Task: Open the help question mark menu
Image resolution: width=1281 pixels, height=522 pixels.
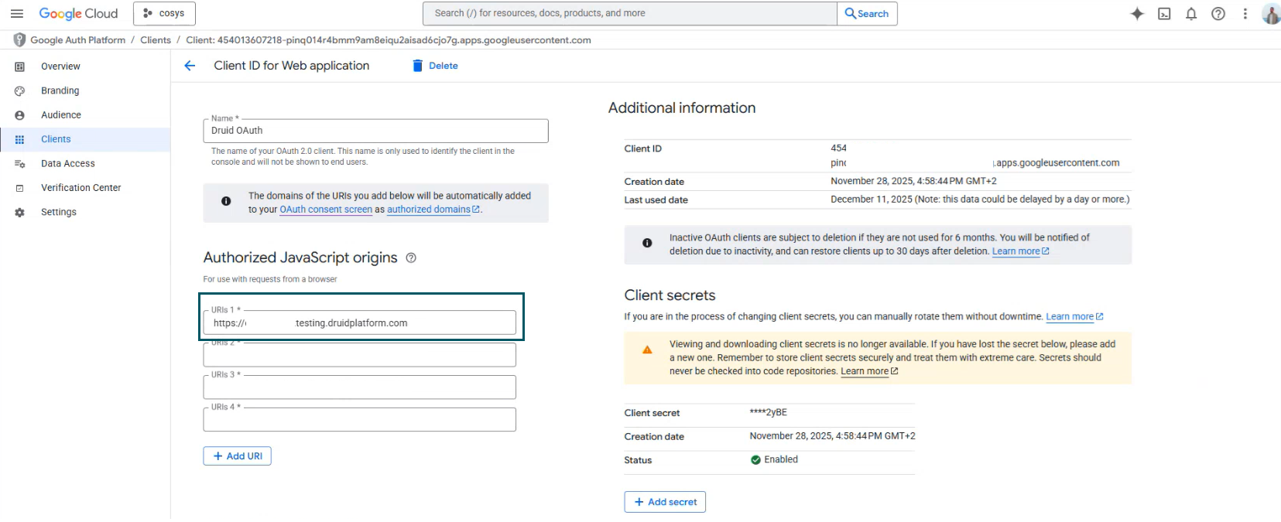Action: [x=1218, y=14]
